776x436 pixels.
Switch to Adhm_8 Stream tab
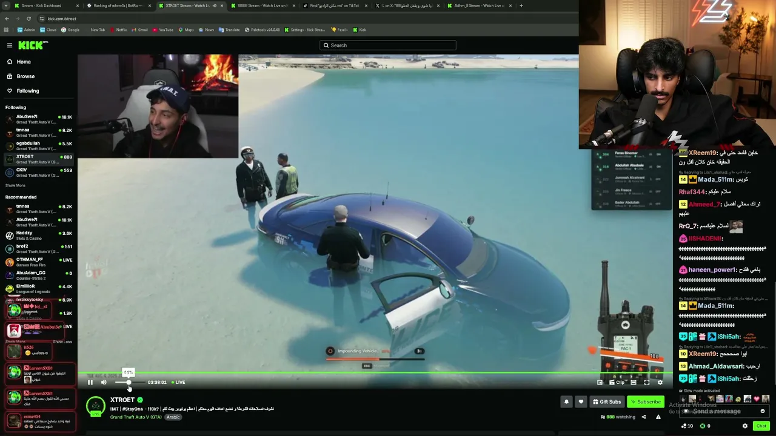(x=479, y=5)
